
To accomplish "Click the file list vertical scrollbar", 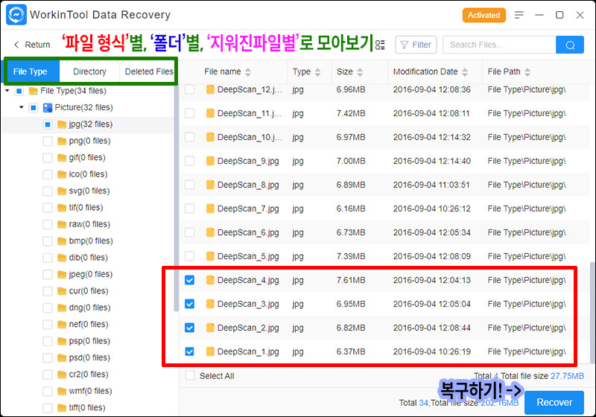I will 592,311.
